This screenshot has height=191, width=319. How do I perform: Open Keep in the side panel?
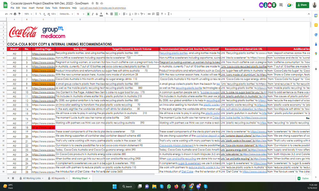click(x=316, y=25)
